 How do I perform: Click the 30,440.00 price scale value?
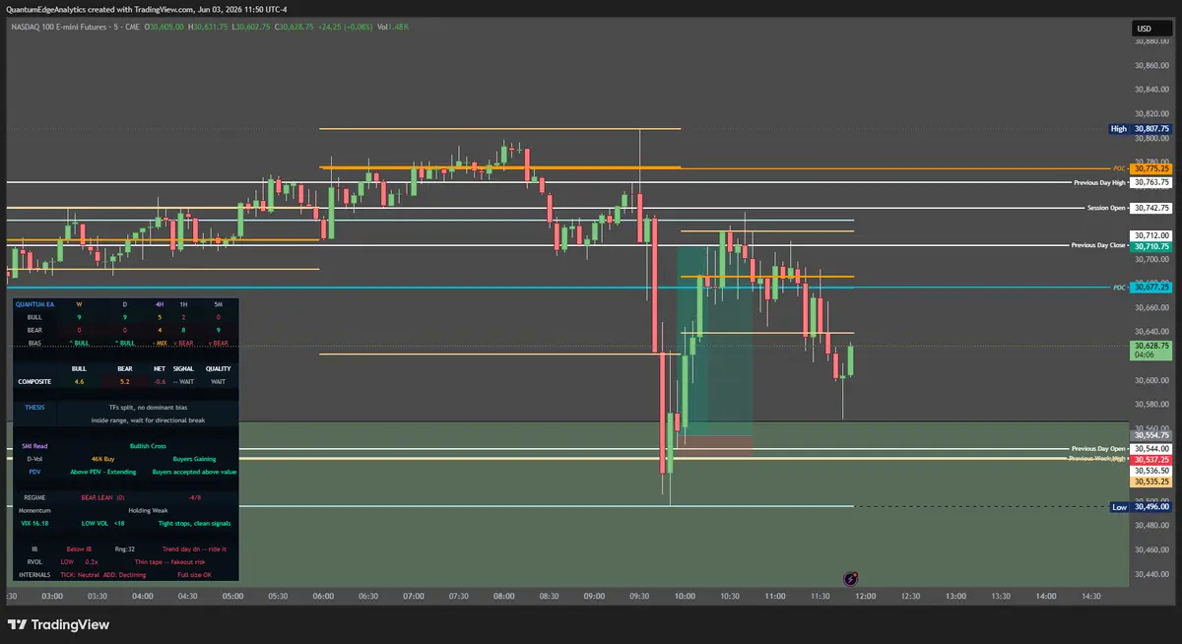(1150, 573)
